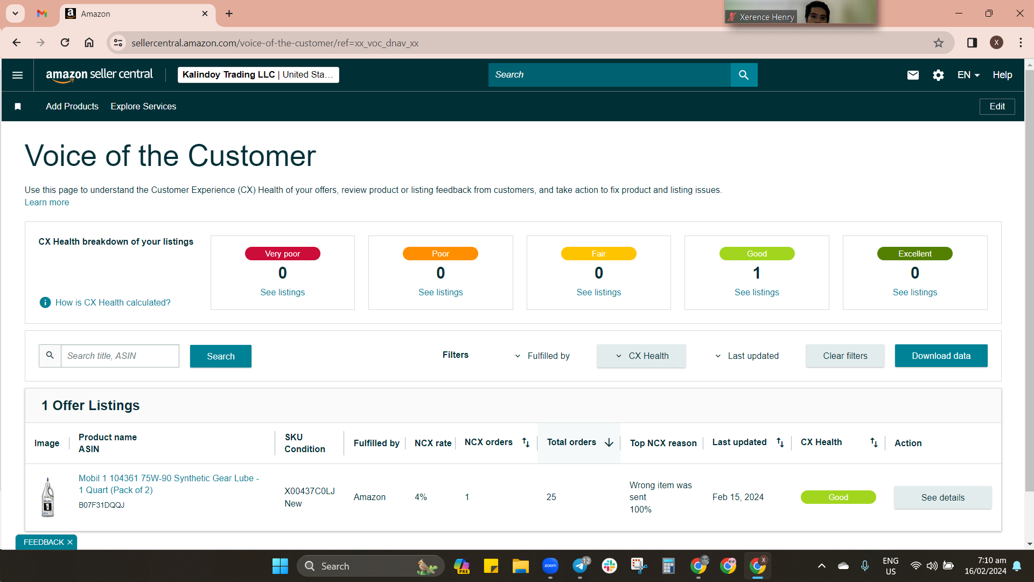Open File Explorer from the taskbar
Image resolution: width=1034 pixels, height=582 pixels.
click(520, 566)
